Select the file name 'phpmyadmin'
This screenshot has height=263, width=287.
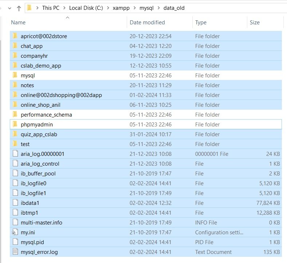click(x=37, y=125)
